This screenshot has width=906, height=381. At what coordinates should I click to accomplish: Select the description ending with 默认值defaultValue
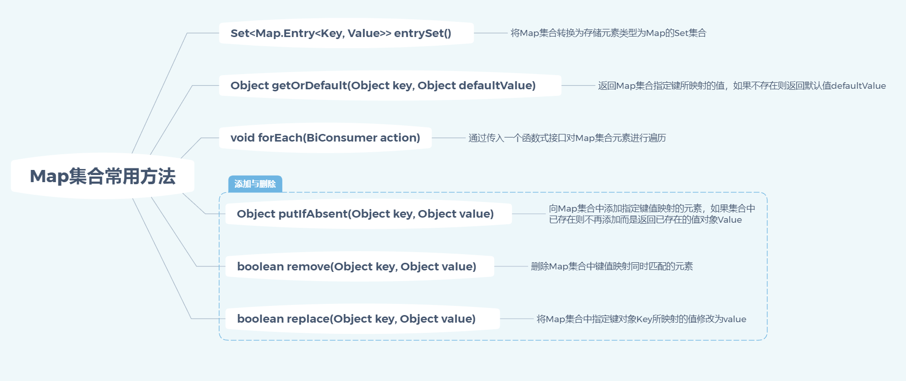(x=742, y=86)
